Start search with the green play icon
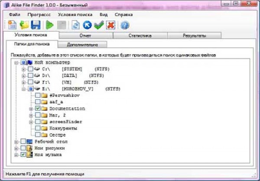The width and height of the screenshot is (260, 181). (49, 25)
